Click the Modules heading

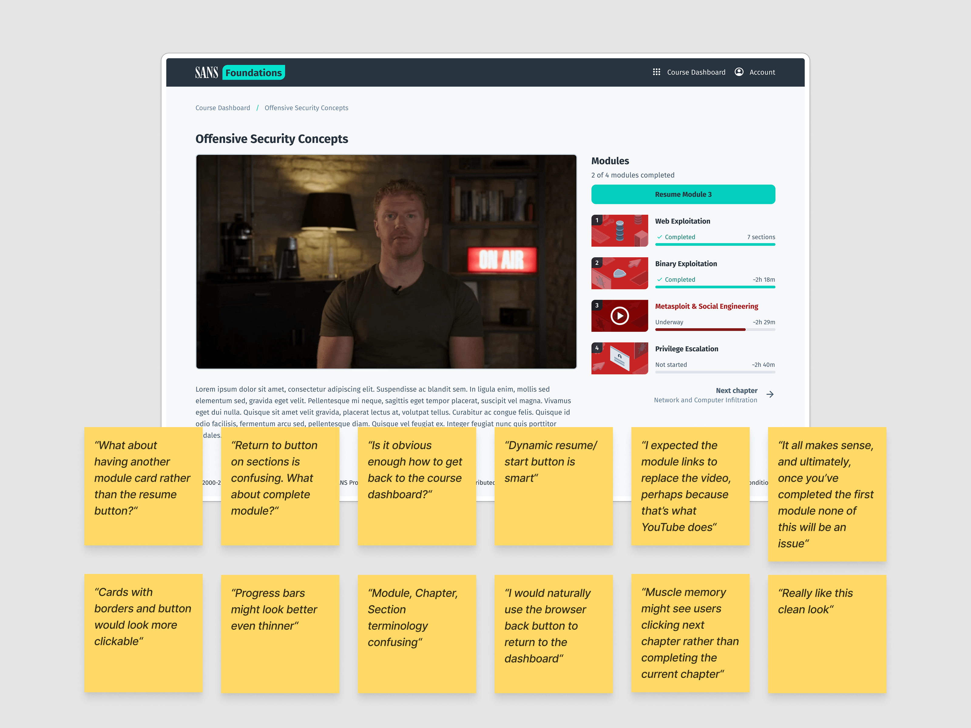(610, 161)
